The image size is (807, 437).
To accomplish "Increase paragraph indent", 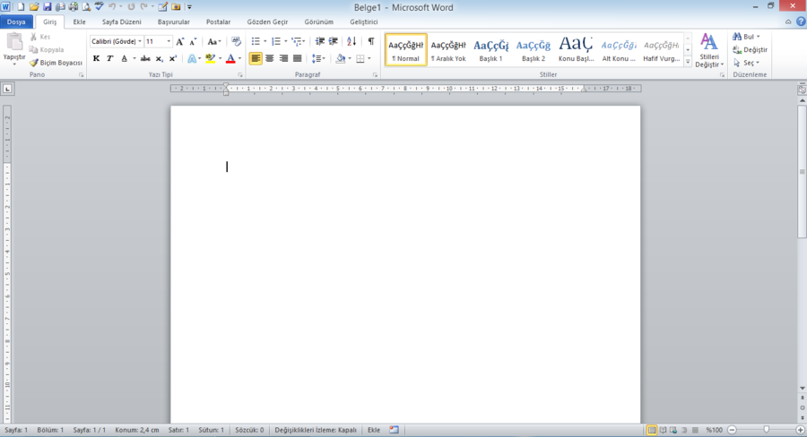I will [x=334, y=42].
